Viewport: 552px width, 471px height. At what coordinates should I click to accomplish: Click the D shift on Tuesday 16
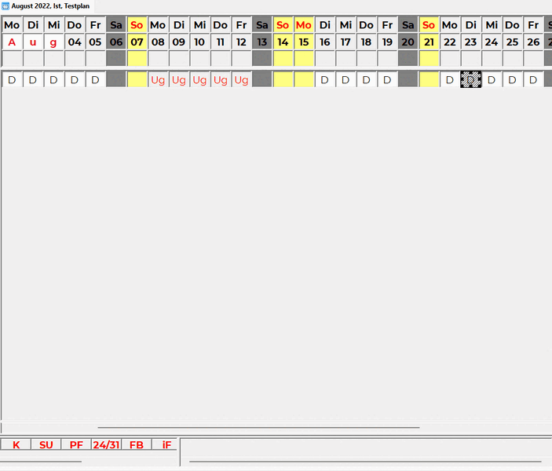coord(324,79)
